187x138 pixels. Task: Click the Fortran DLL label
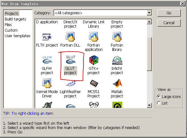70,45
